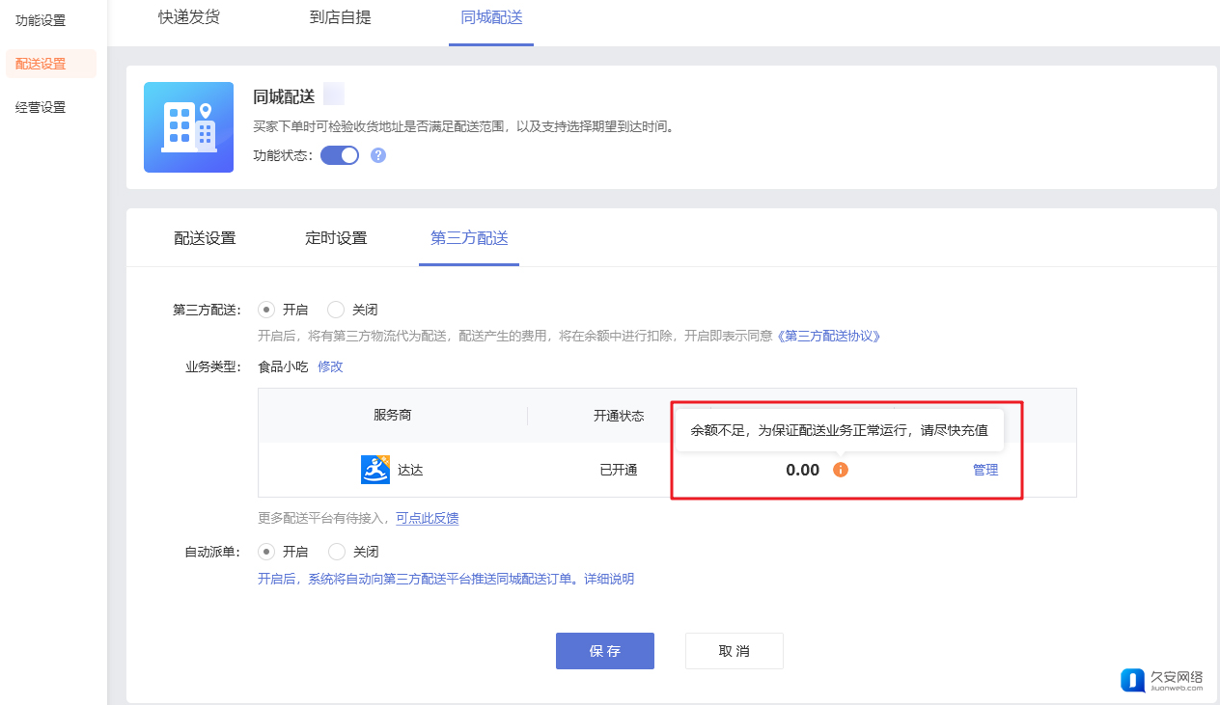Click the 可点此反馈 feedback link
The image size is (1220, 705).
click(427, 518)
